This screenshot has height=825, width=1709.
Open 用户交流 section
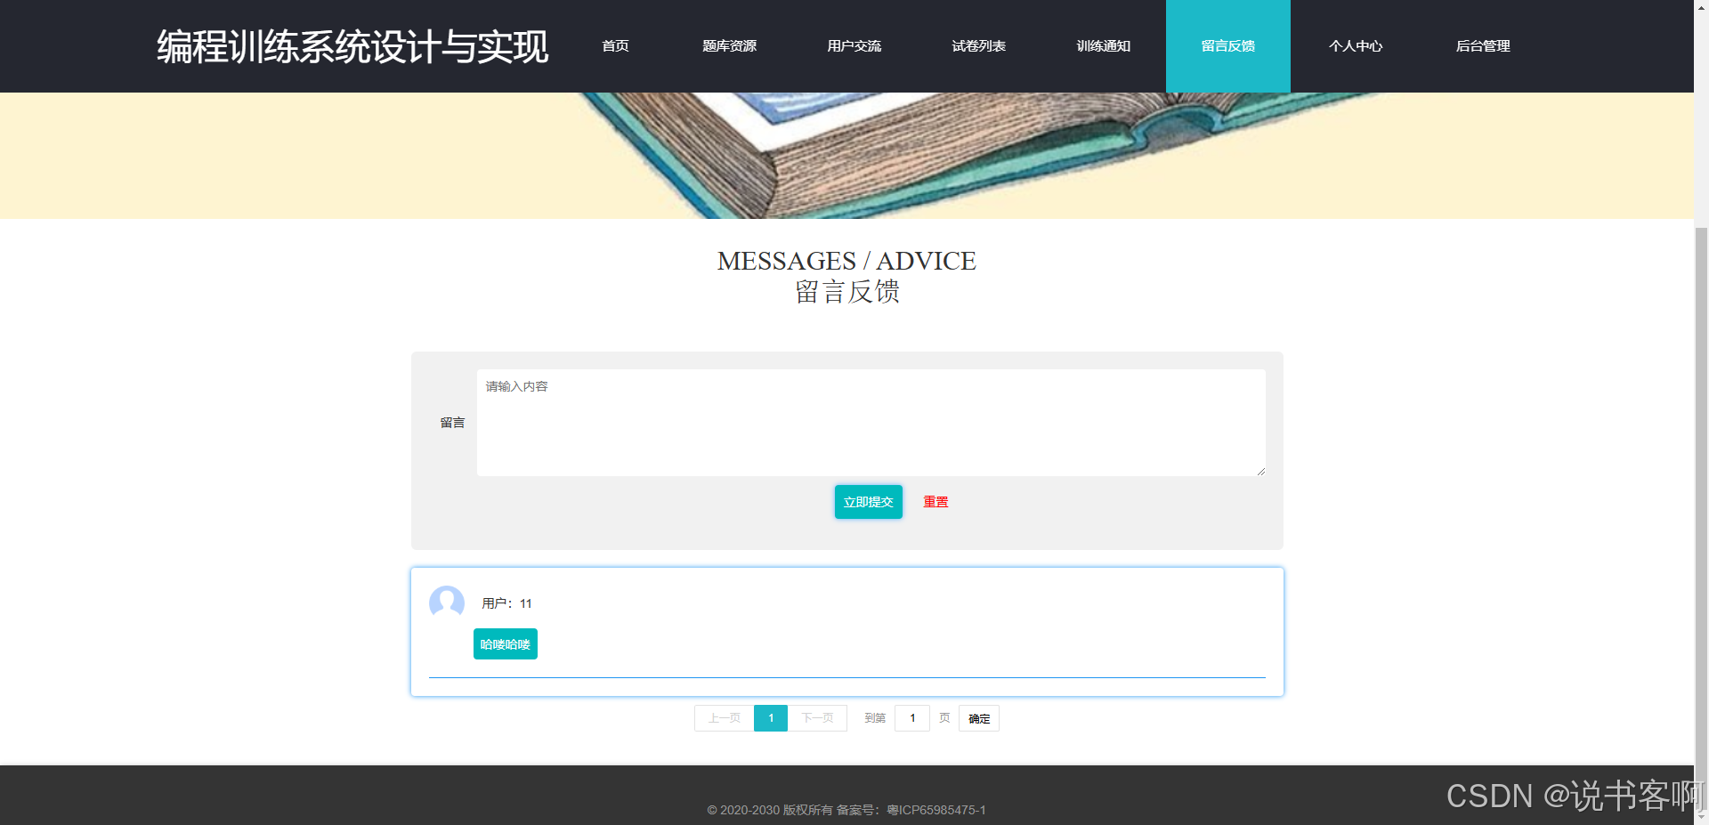pyautogui.click(x=854, y=46)
